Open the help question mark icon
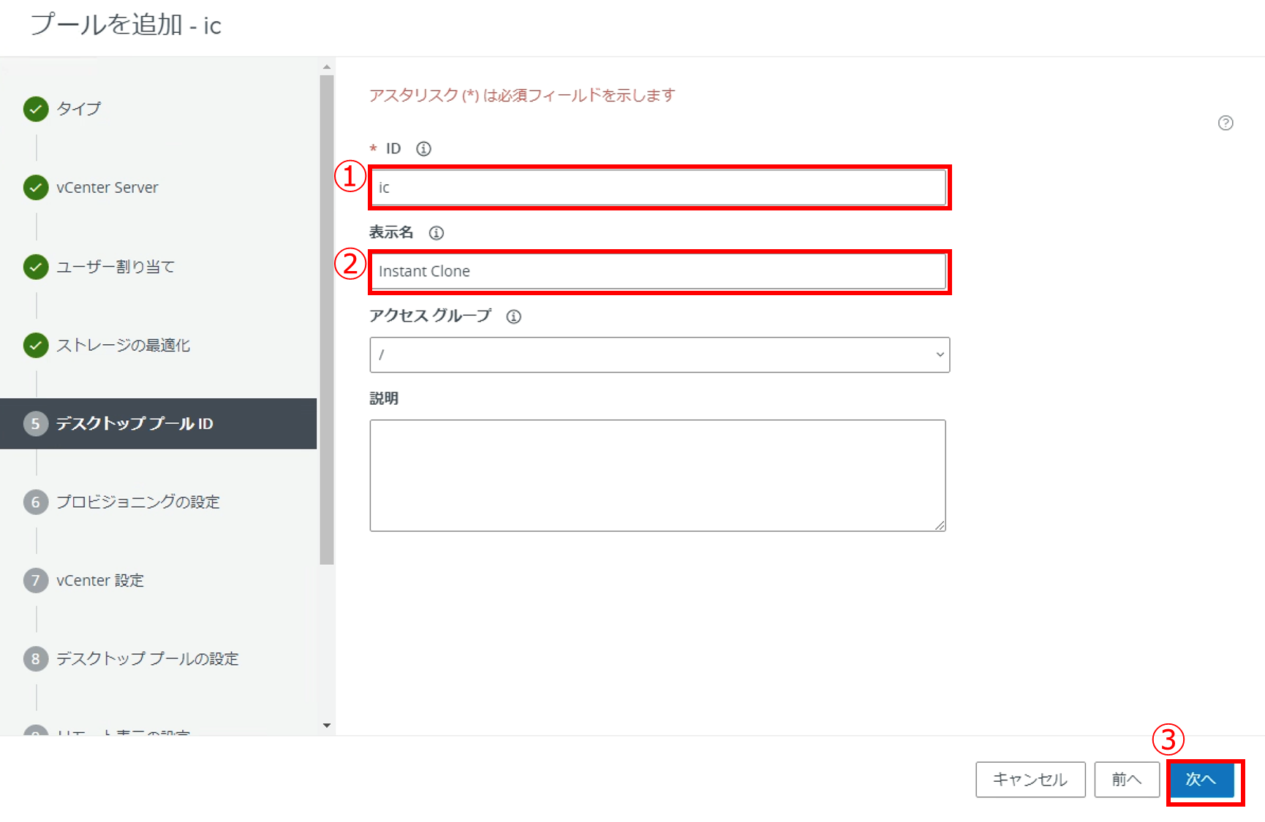This screenshot has height=822, width=1265. point(1226,123)
